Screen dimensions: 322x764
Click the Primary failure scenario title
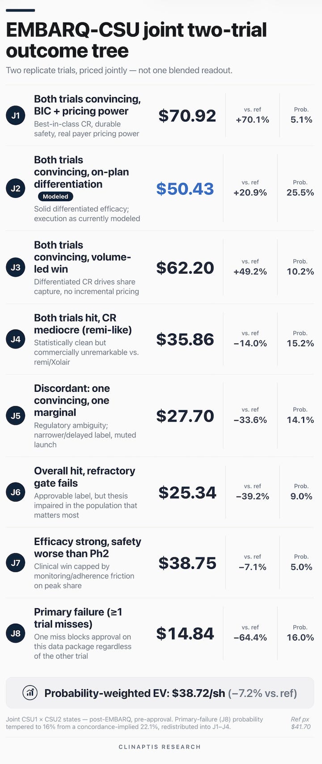click(x=78, y=618)
